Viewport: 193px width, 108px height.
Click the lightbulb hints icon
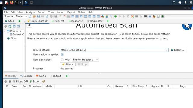click(111, 16)
